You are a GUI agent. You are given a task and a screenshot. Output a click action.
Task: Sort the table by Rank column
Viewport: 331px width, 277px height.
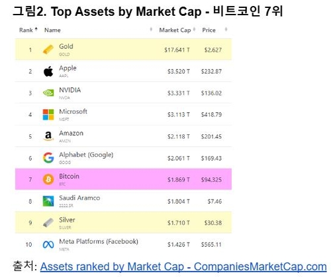[x=28, y=30]
